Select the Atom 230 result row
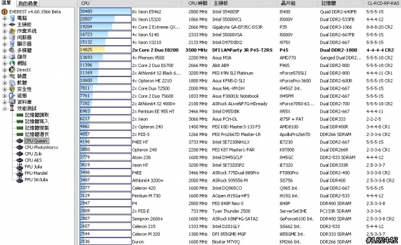 click(x=240, y=157)
